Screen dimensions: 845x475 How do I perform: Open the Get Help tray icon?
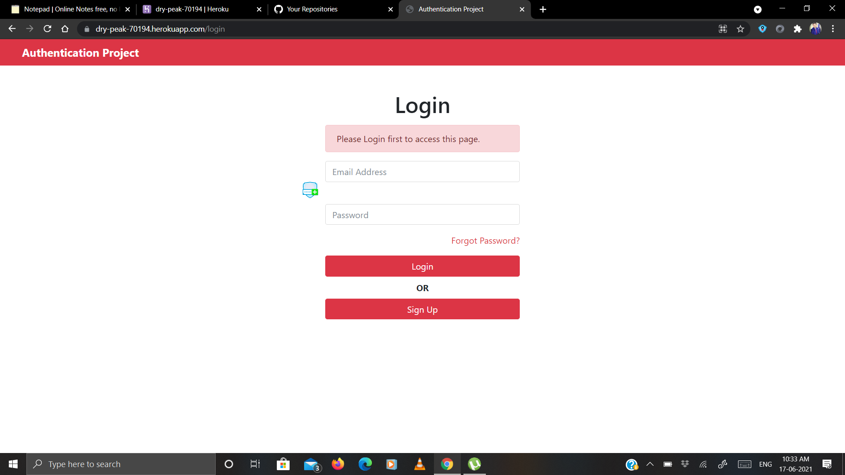tap(632, 464)
